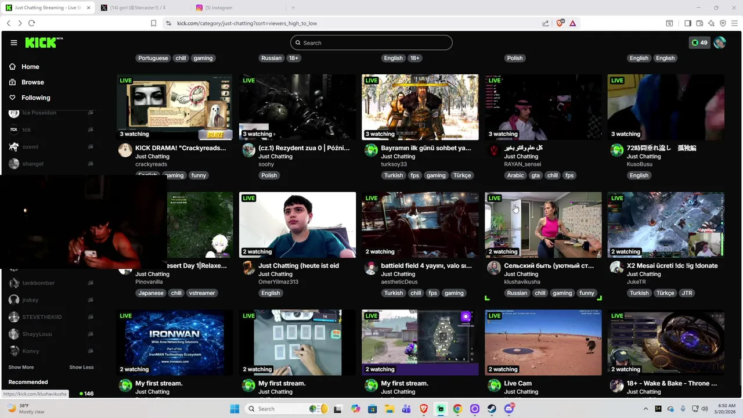Open Brave Shields icon

[x=560, y=23]
